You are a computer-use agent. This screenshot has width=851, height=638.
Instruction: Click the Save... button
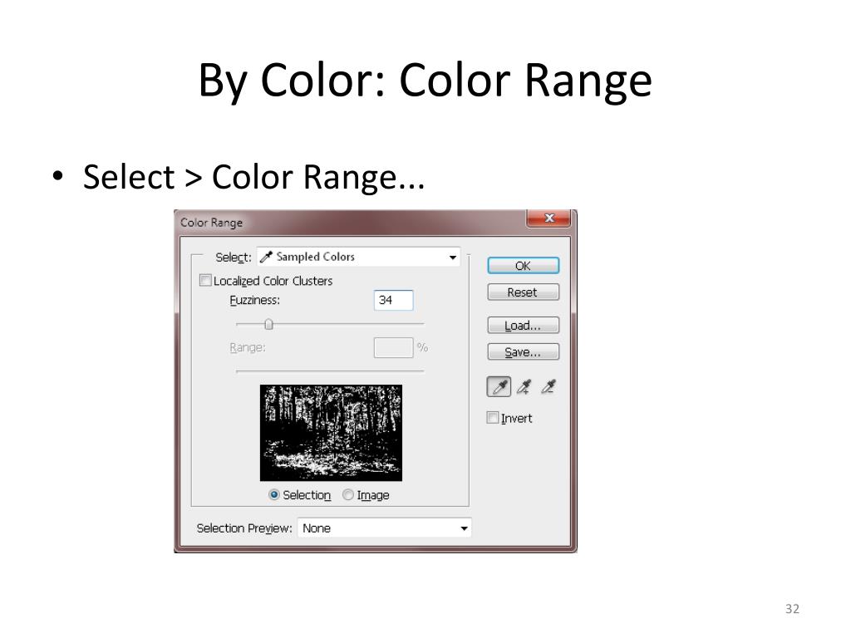coord(524,352)
